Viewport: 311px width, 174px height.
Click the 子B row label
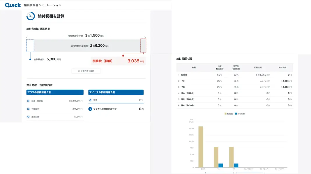tap(183, 81)
